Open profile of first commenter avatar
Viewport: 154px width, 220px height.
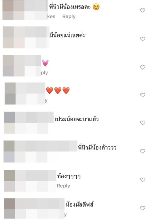[x=8, y=10]
